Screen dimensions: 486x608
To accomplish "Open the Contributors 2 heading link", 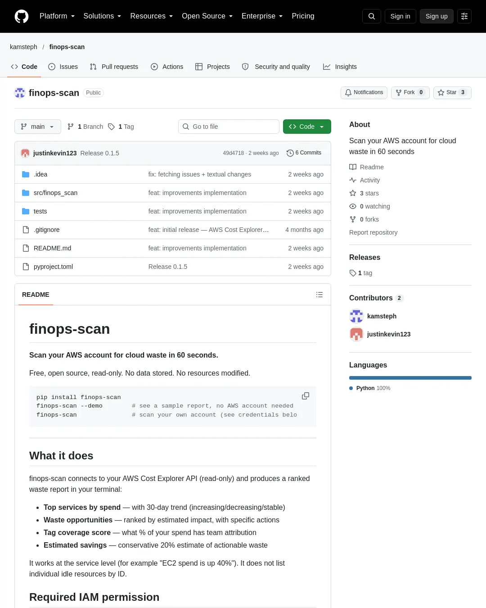I will [376, 298].
